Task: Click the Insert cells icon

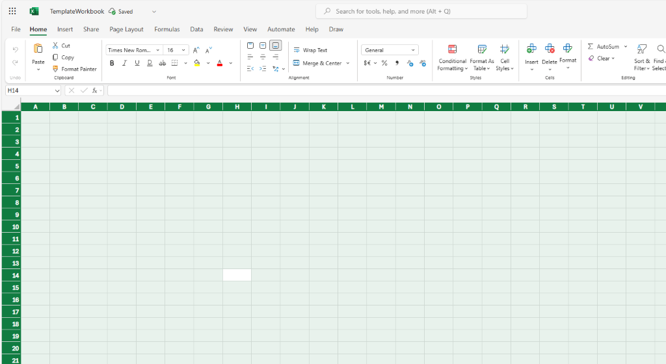Action: (x=531, y=49)
